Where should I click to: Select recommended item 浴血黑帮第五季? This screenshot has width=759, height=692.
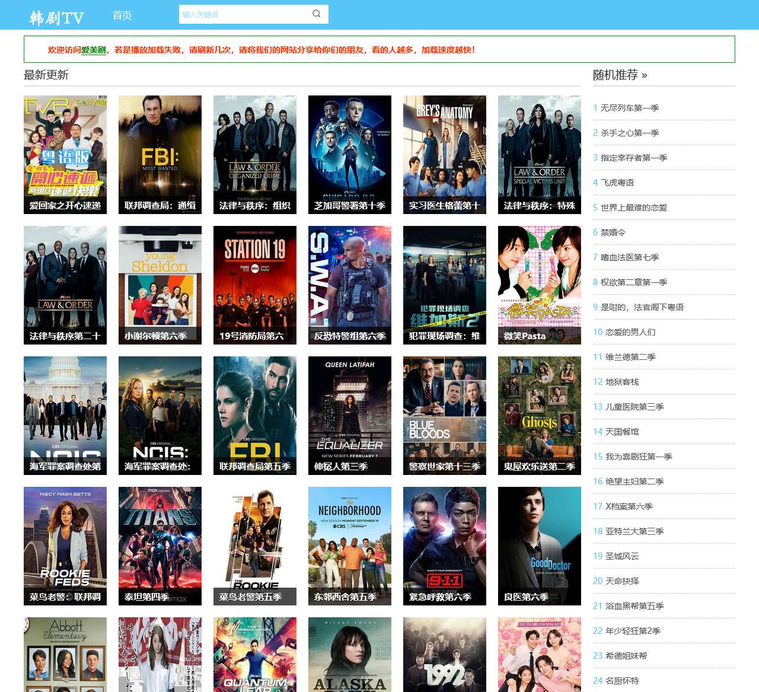point(634,606)
